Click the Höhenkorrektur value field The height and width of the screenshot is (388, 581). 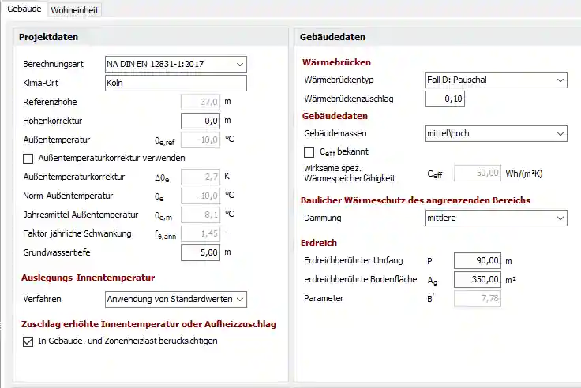[x=201, y=121]
